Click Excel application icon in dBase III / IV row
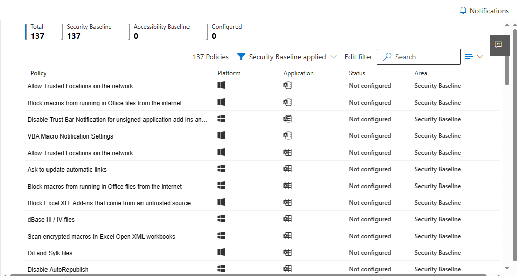517x276 pixels. tap(287, 219)
